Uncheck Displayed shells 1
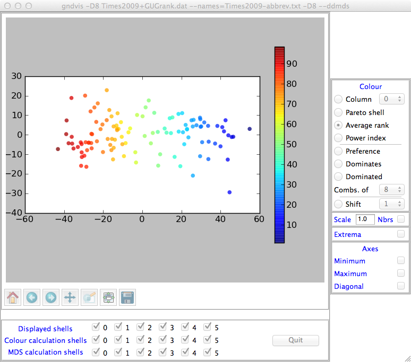Screen dimensions: 411x362 [x=118, y=327]
